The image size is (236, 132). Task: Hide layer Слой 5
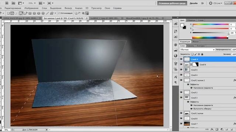coord(181,70)
